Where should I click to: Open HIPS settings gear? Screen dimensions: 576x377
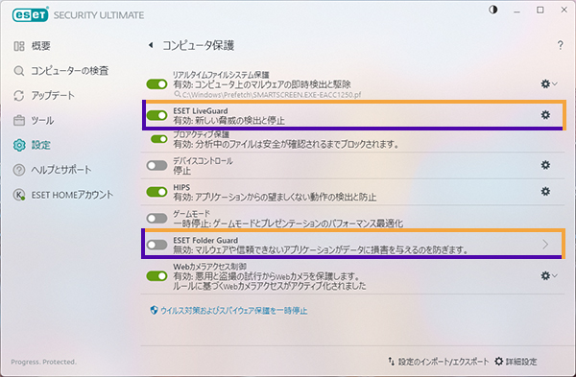[545, 191]
